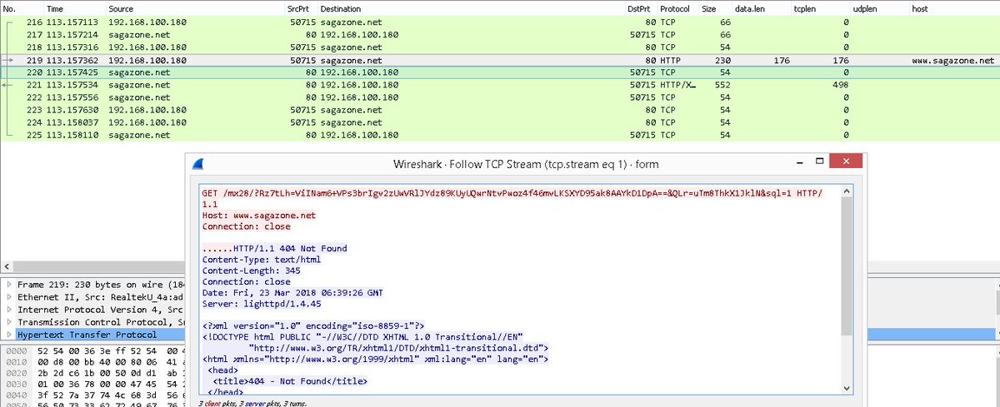Select HTTP packet 219 row
The image size is (1000, 407).
(x=500, y=61)
